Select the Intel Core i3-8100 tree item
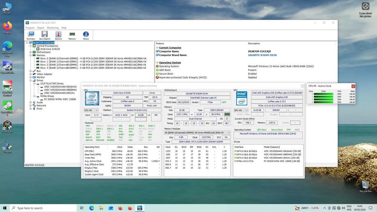 pyautogui.click(x=50, y=49)
